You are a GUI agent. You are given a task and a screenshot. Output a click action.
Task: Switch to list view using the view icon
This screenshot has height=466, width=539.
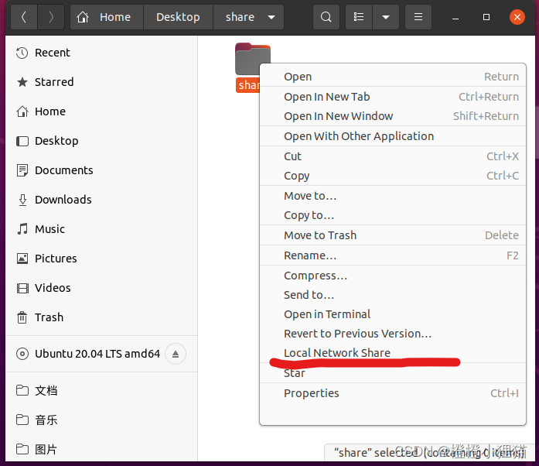tap(359, 17)
